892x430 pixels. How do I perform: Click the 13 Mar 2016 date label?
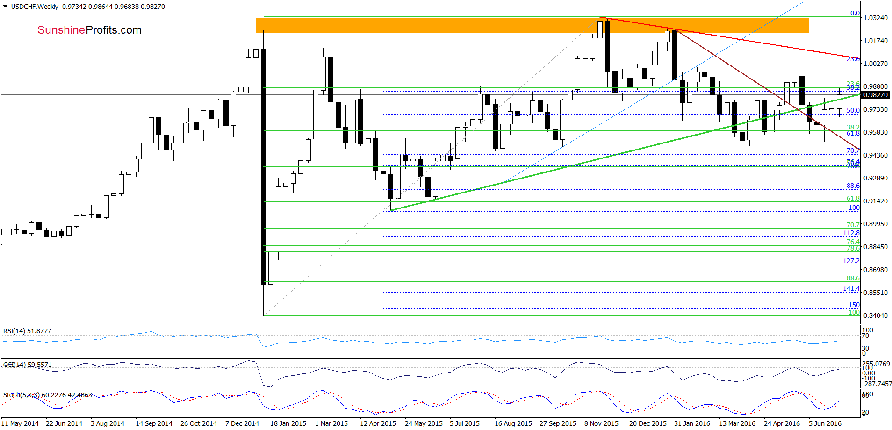pos(737,423)
